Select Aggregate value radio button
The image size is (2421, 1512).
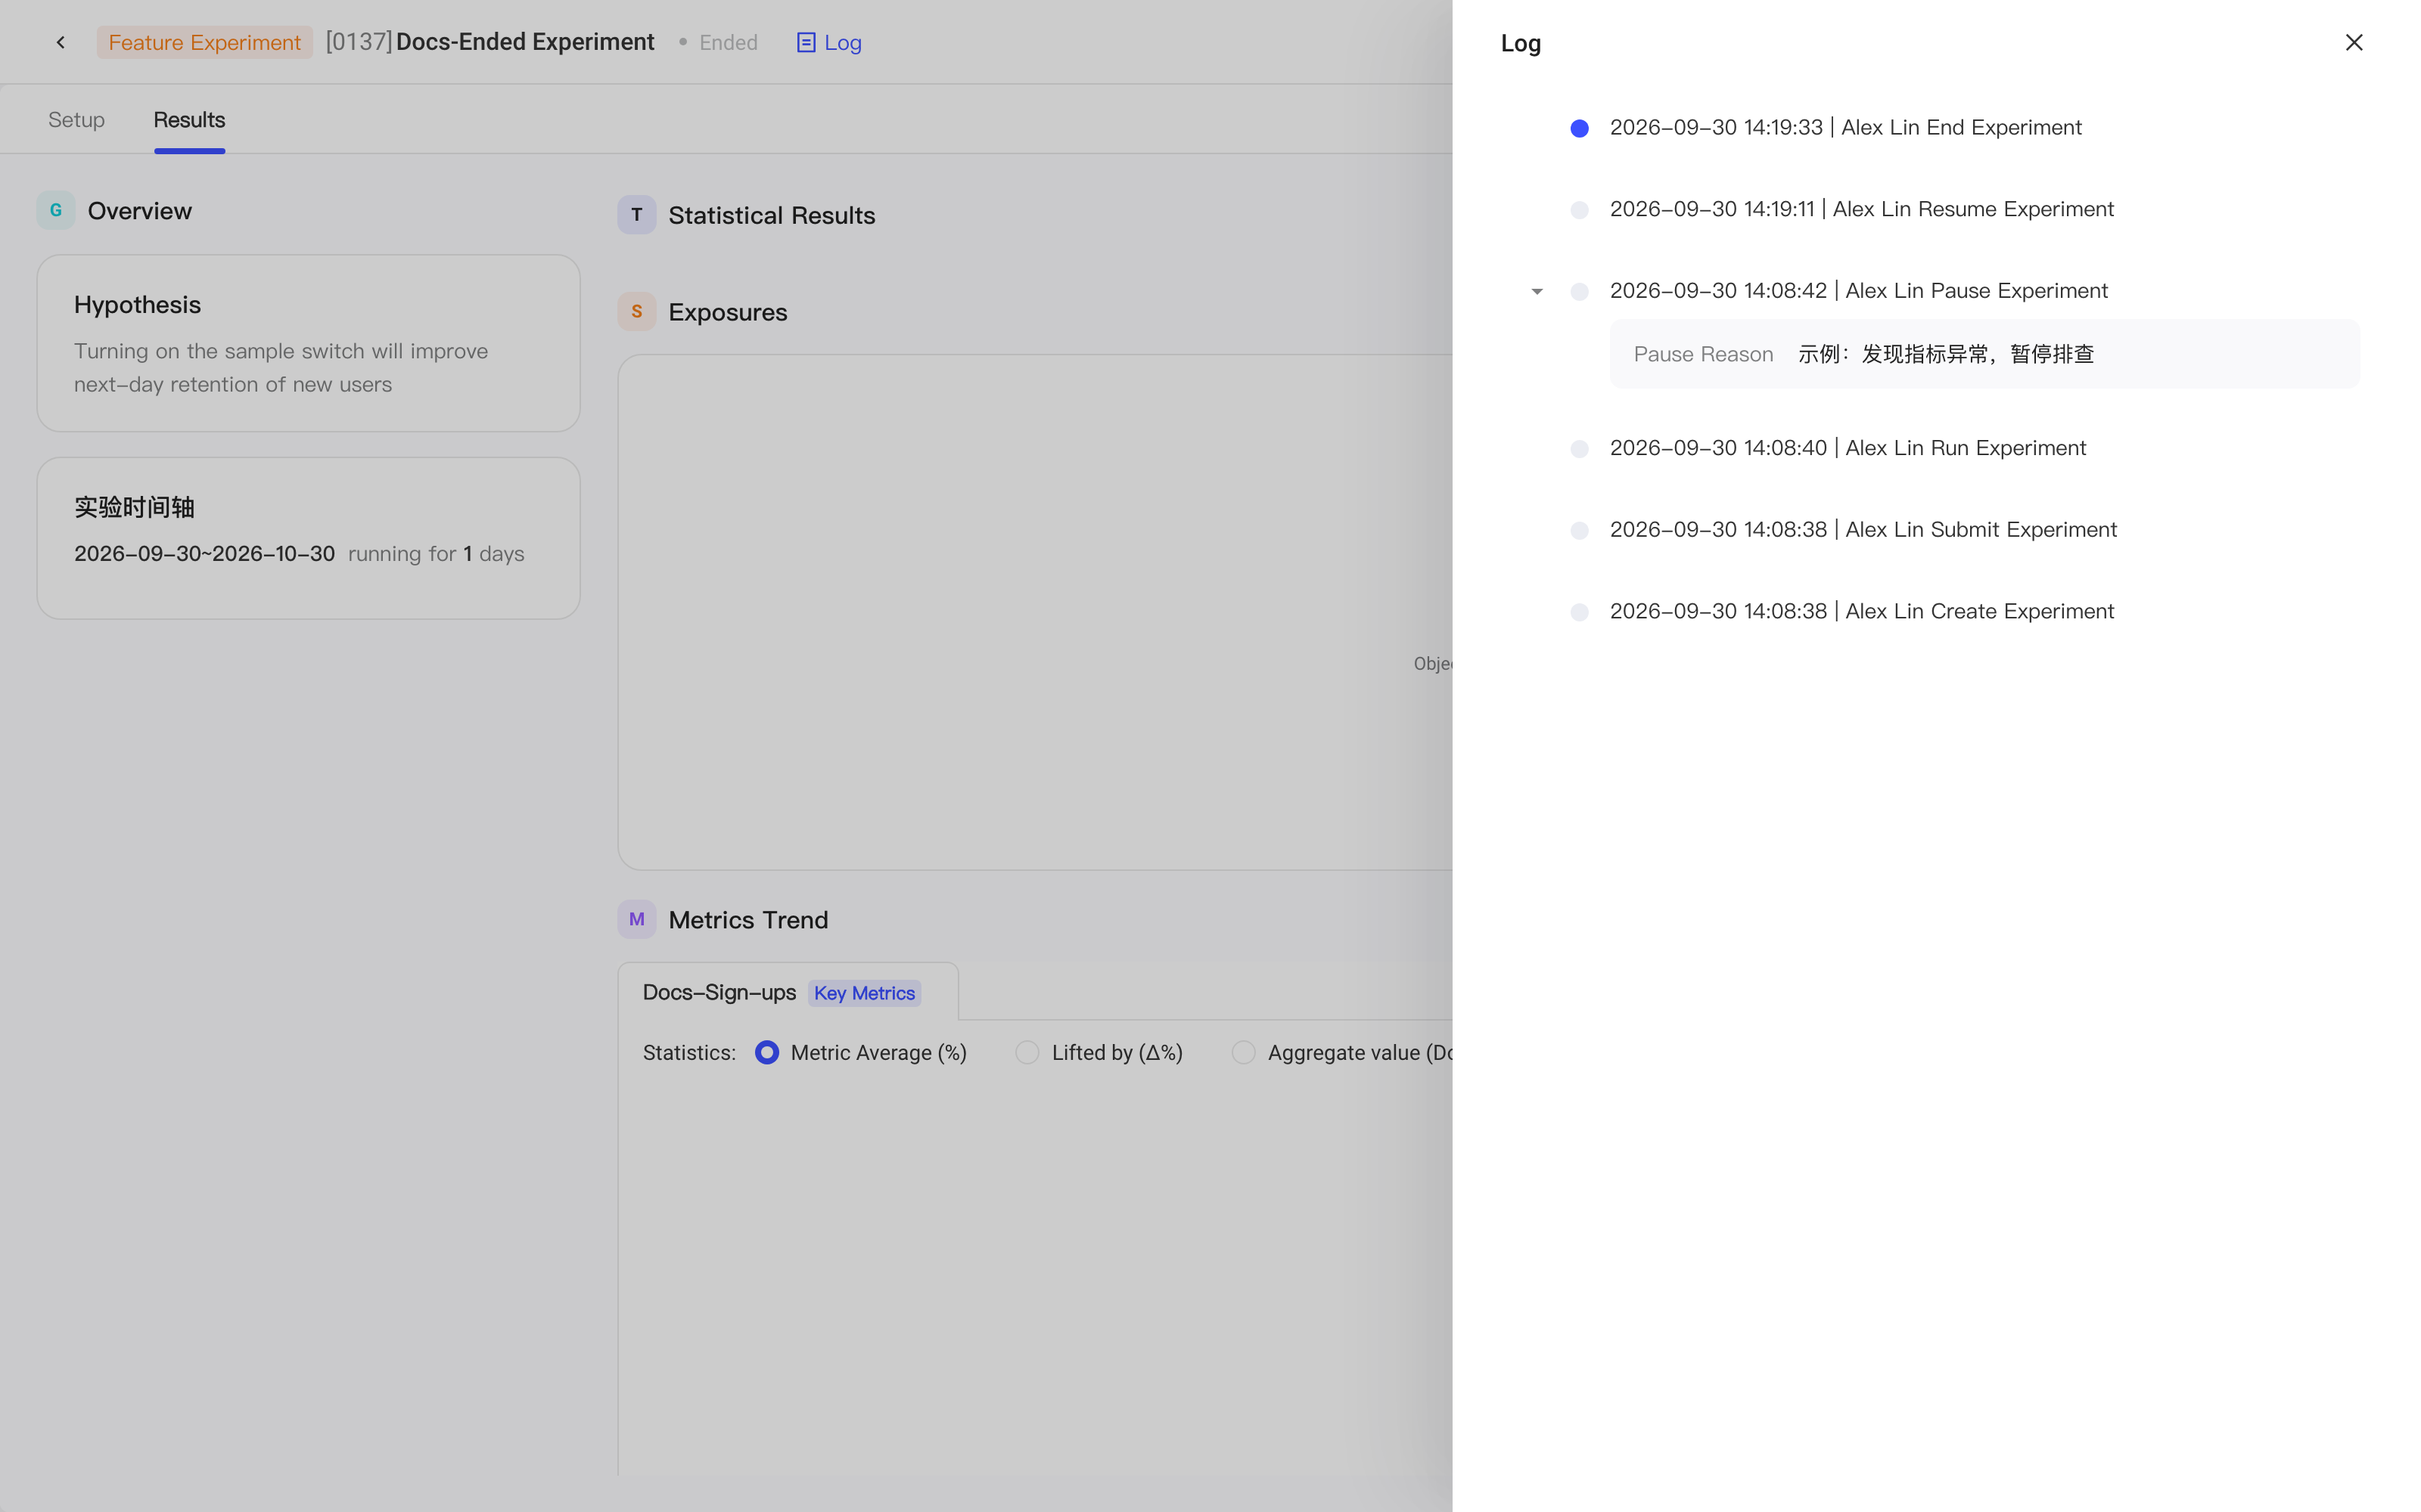coord(1242,1052)
